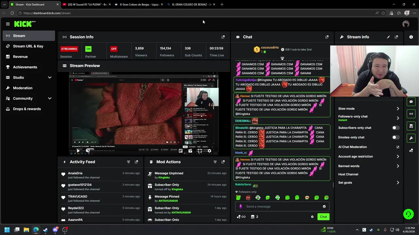Image resolution: width=419 pixels, height=235 pixels.
Task: Pop out the Activity Feed panel
Action: pos(136,162)
